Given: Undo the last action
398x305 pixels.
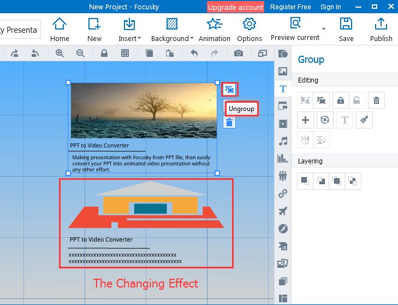Looking at the screenshot, I should click(x=194, y=53).
